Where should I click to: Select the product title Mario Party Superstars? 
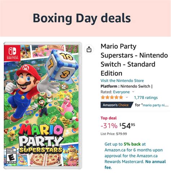click(x=134, y=60)
